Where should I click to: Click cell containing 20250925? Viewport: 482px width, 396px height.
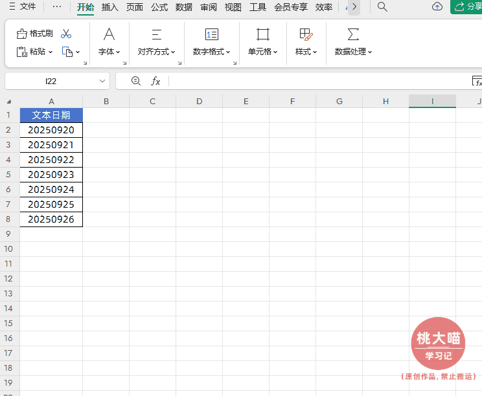tap(51, 204)
